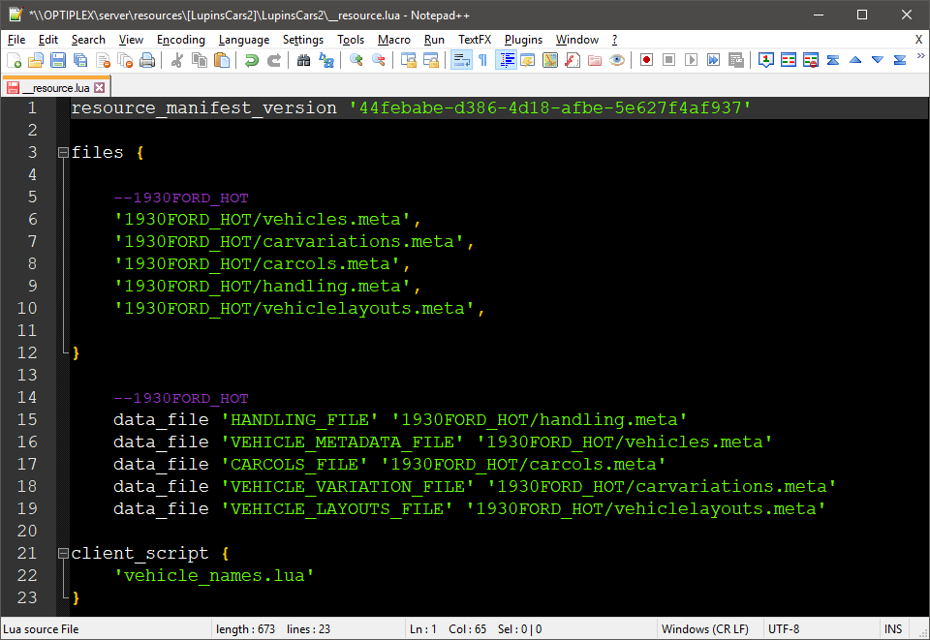
Task: Collapse the client_script fold marker
Action: point(63,554)
